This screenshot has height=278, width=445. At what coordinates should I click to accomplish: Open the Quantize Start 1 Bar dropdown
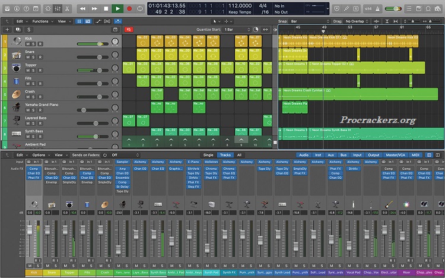pos(236,29)
